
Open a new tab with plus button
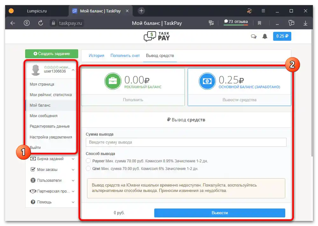pyautogui.click(x=142, y=11)
